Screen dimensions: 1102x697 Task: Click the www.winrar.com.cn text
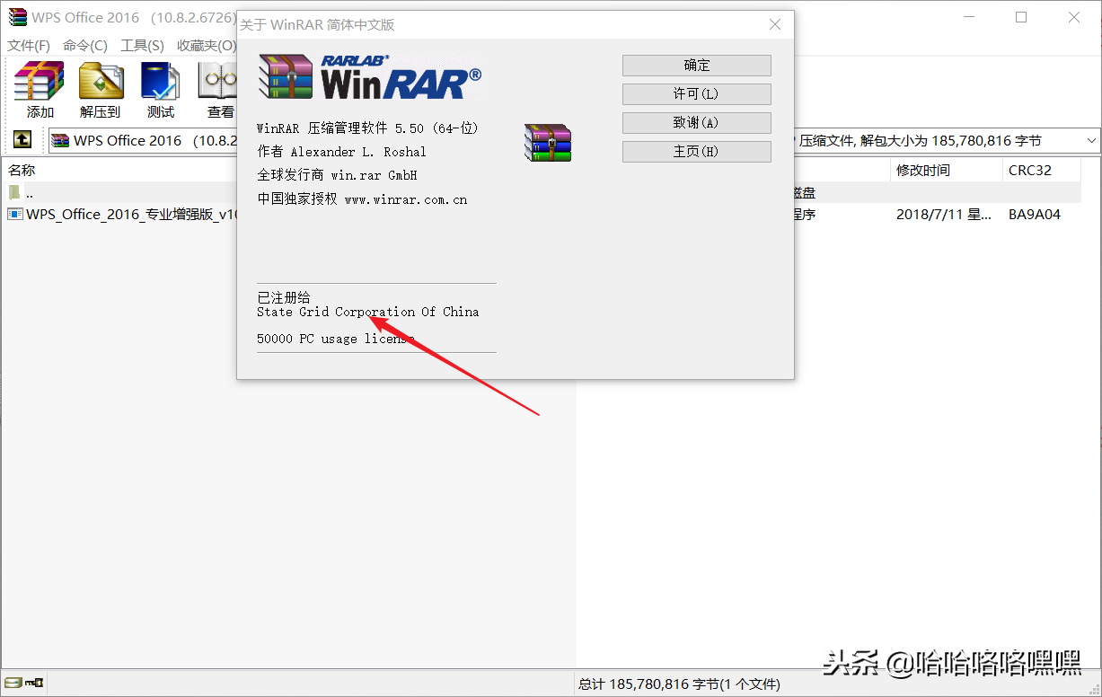click(x=406, y=199)
